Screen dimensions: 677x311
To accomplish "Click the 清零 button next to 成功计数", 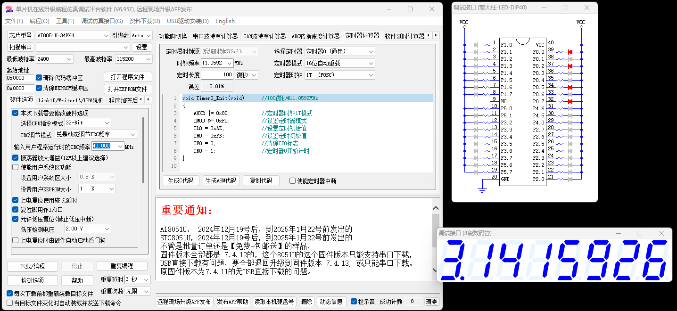I will tap(432, 302).
